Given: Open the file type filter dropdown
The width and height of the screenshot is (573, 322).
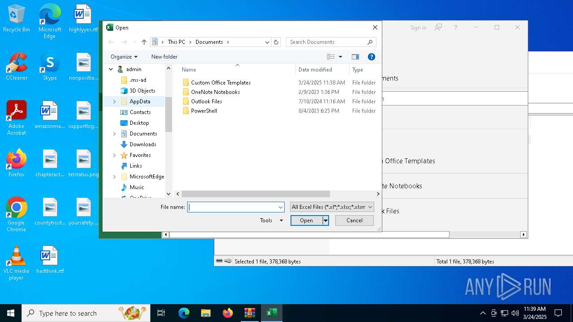Looking at the screenshot, I should (x=332, y=207).
